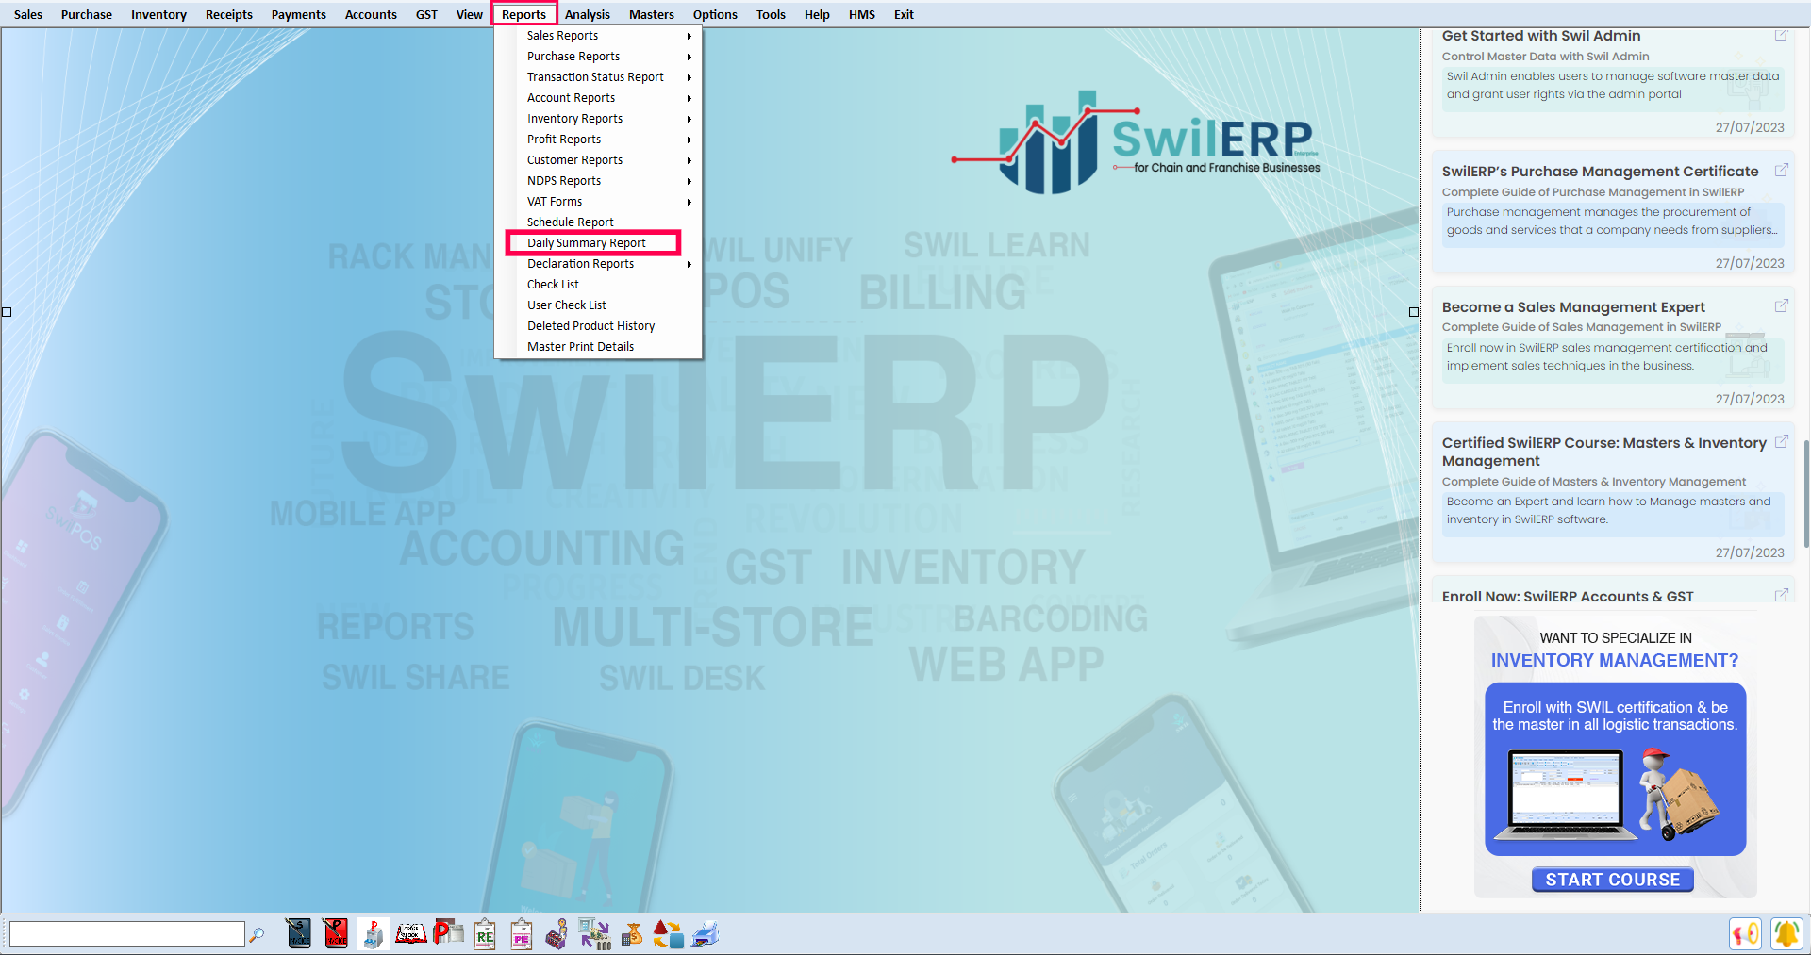Viewport: 1811px width, 955px height.
Task: Open the Inventory menu
Action: point(158,14)
